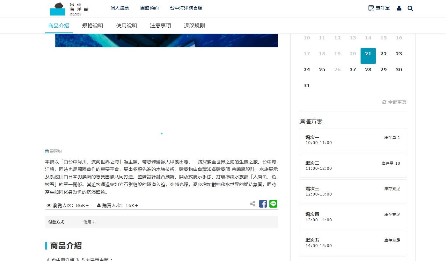Open the 台中海洋館官網 link
Viewport: 446px width, 261px height.
186,8
